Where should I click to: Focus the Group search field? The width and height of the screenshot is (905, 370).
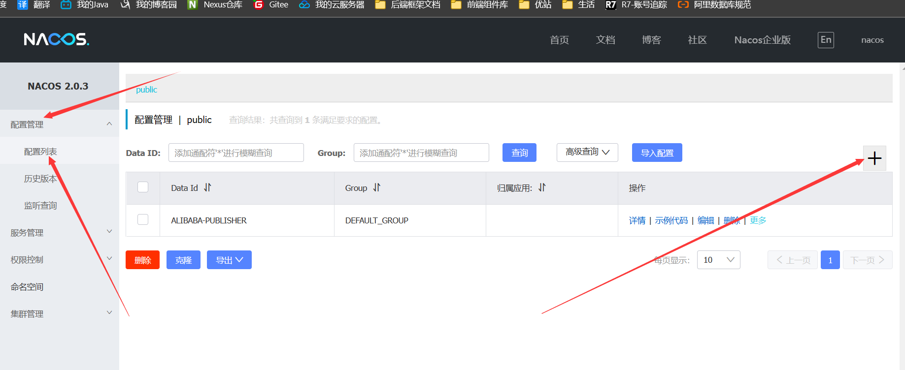point(421,153)
